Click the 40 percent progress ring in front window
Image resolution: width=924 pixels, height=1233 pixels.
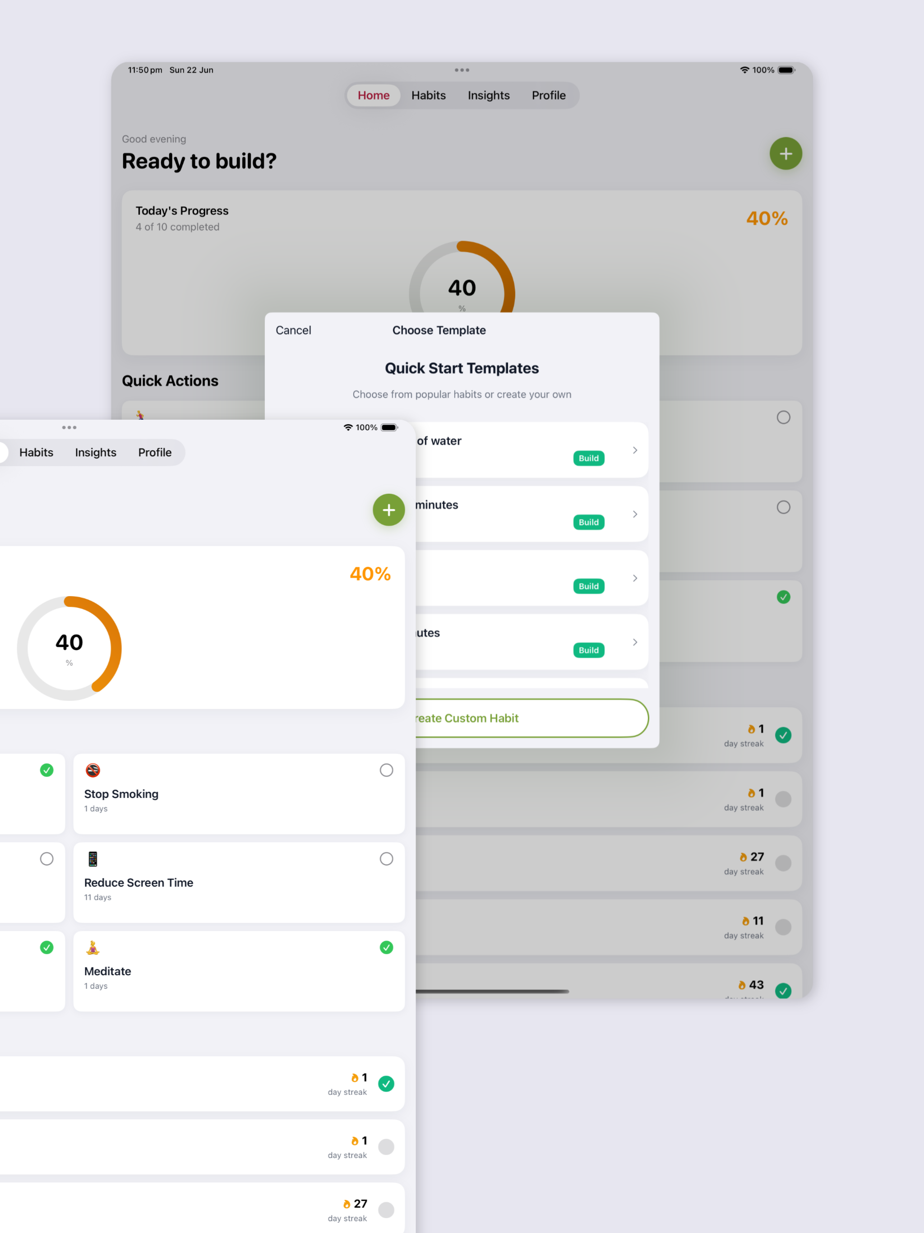point(69,648)
